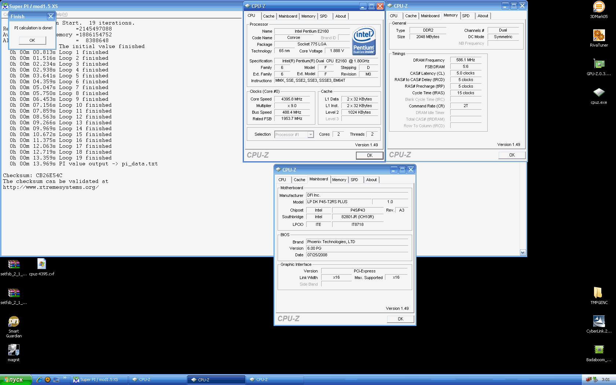The image size is (616, 385).
Task: Click the Core Speed 4395.8 MHz value
Action: pos(292,99)
